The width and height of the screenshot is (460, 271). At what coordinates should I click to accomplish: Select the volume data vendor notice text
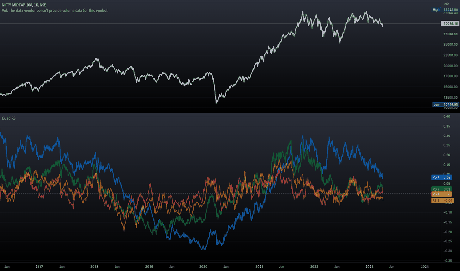55,10
